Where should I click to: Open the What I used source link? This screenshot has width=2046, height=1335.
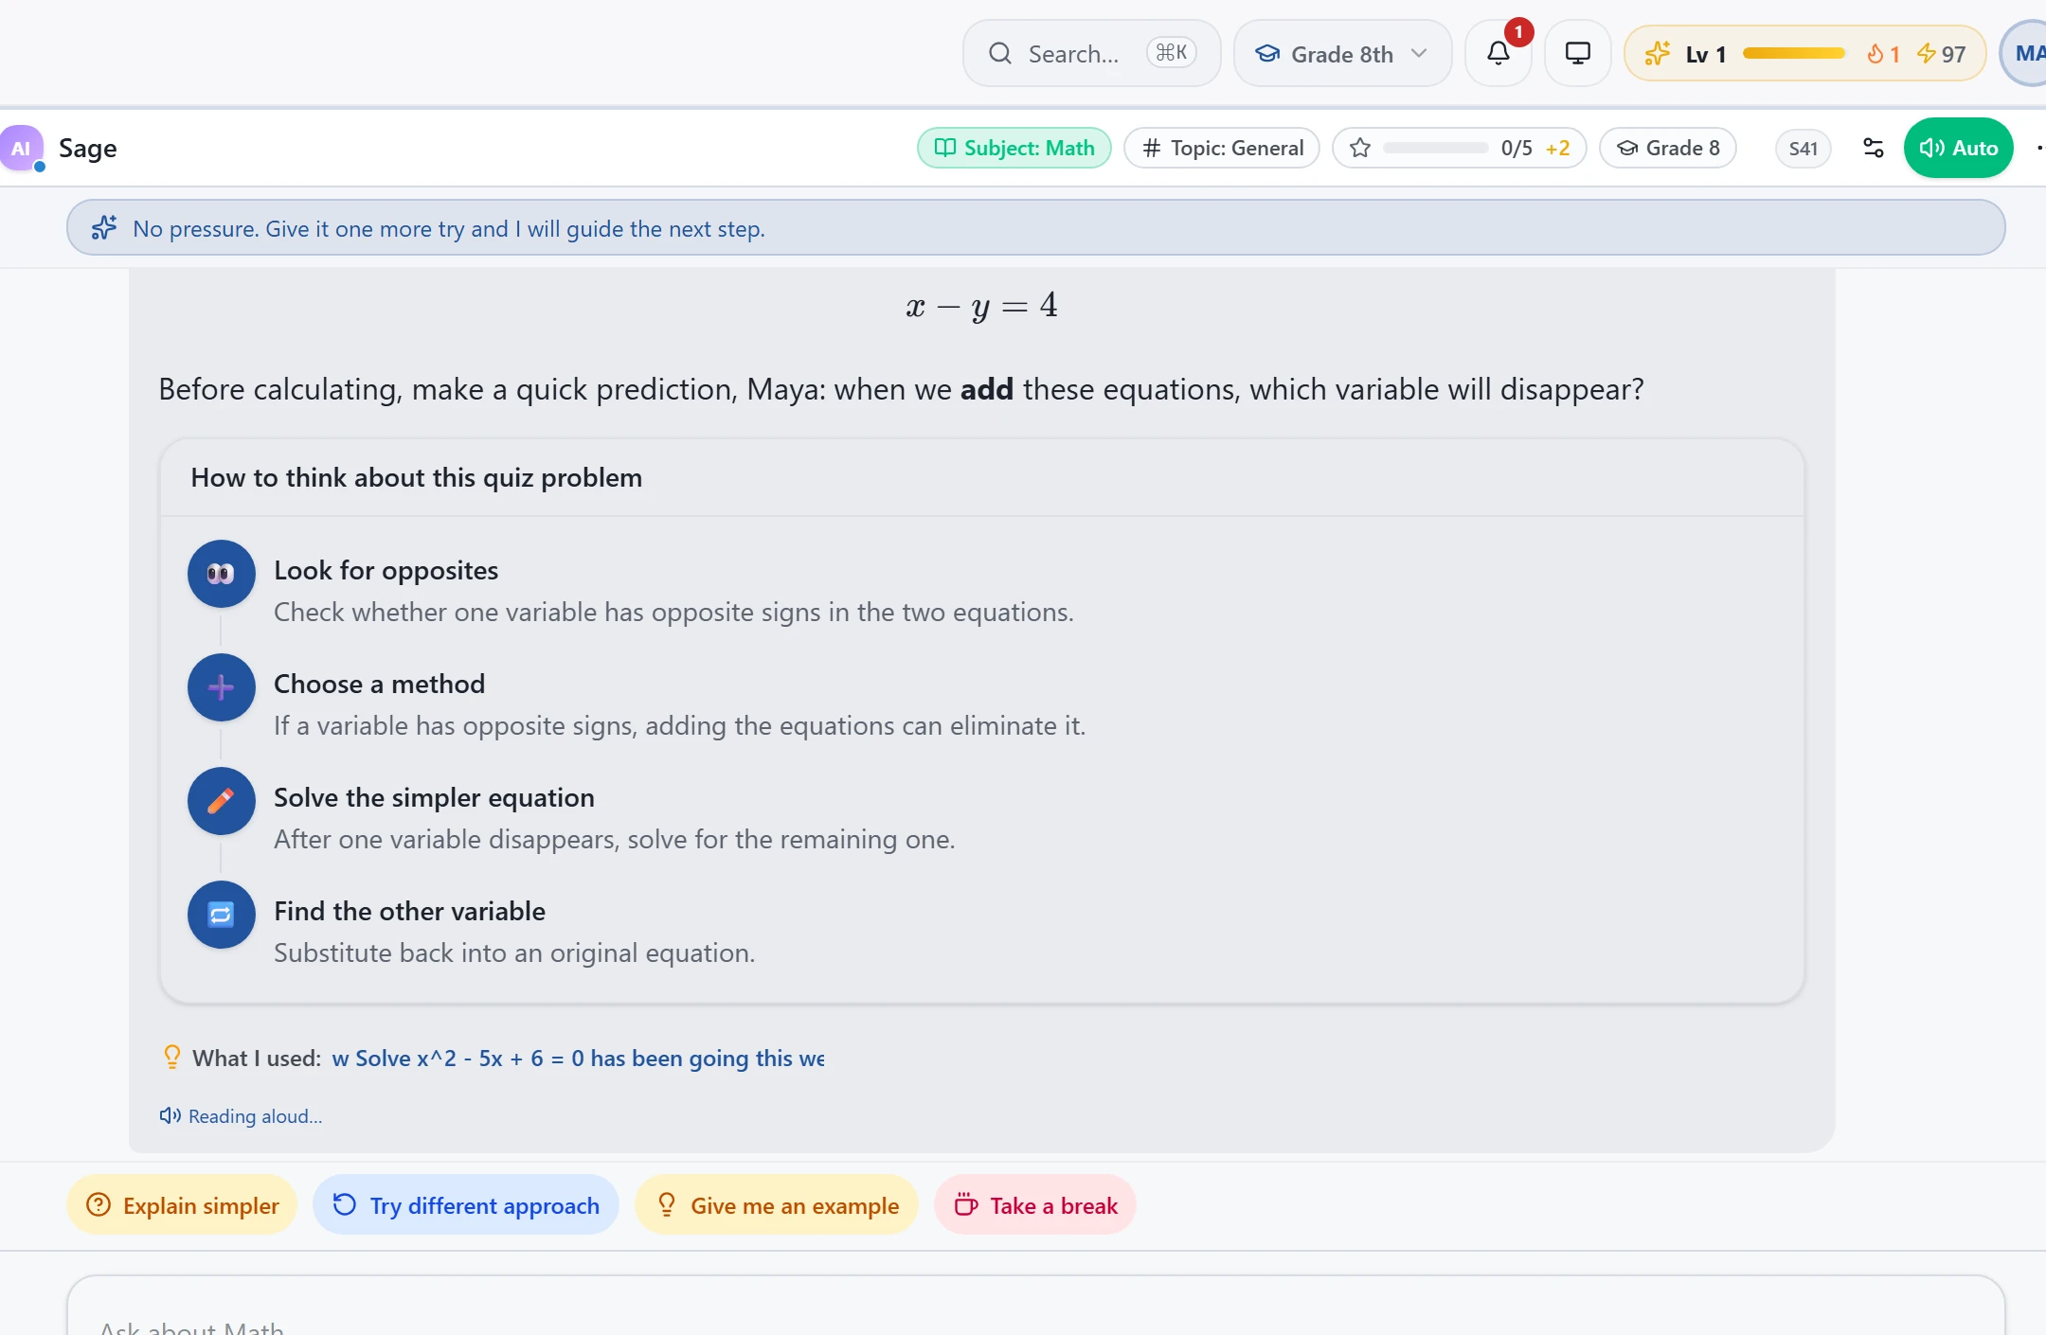point(578,1058)
